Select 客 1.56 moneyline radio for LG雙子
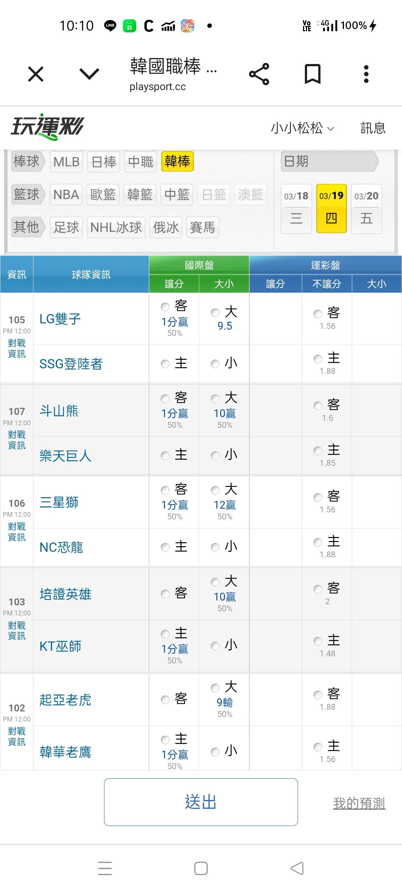The width and height of the screenshot is (402, 893). [318, 314]
